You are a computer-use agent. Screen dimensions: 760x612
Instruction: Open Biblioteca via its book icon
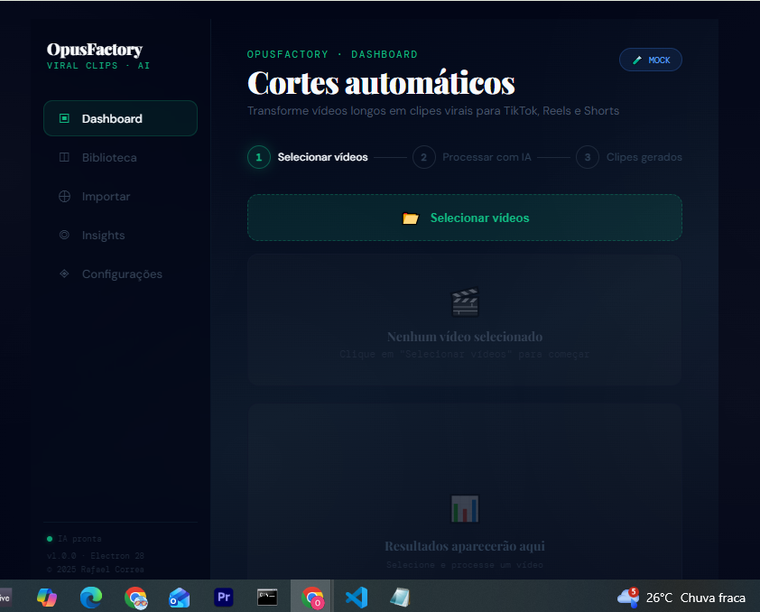tap(63, 157)
